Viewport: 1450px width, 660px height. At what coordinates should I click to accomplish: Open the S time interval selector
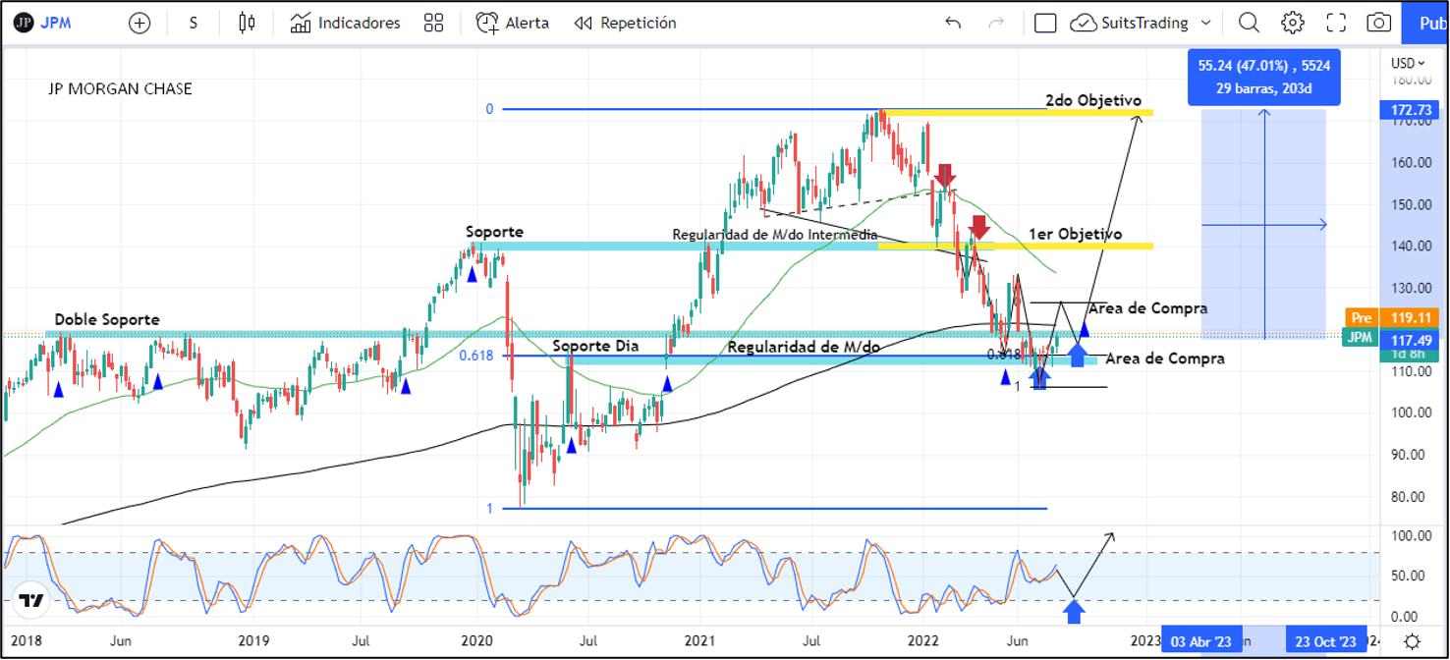click(x=194, y=23)
